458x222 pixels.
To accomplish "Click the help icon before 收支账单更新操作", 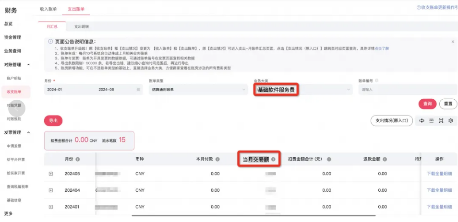I will [x=419, y=8].
